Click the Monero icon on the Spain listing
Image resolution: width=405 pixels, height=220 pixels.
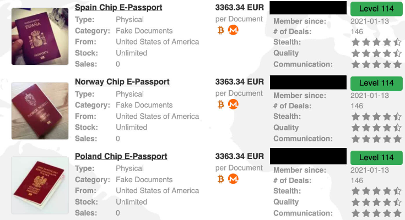233,30
